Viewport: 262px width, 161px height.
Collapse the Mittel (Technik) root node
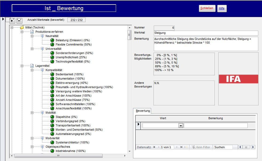pyautogui.click(x=12, y=27)
